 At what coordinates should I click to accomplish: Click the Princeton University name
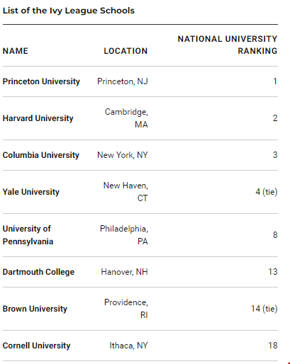click(x=41, y=81)
